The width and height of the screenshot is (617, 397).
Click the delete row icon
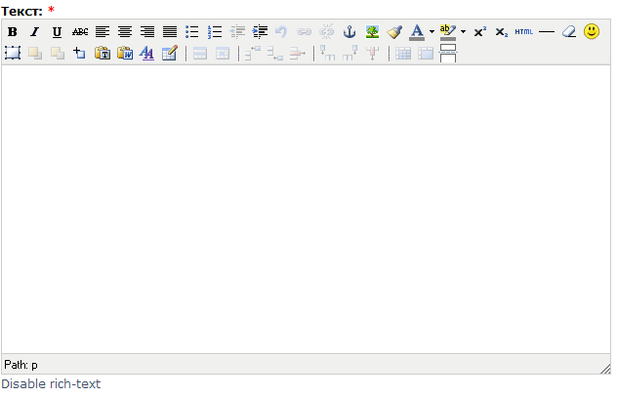(x=298, y=53)
